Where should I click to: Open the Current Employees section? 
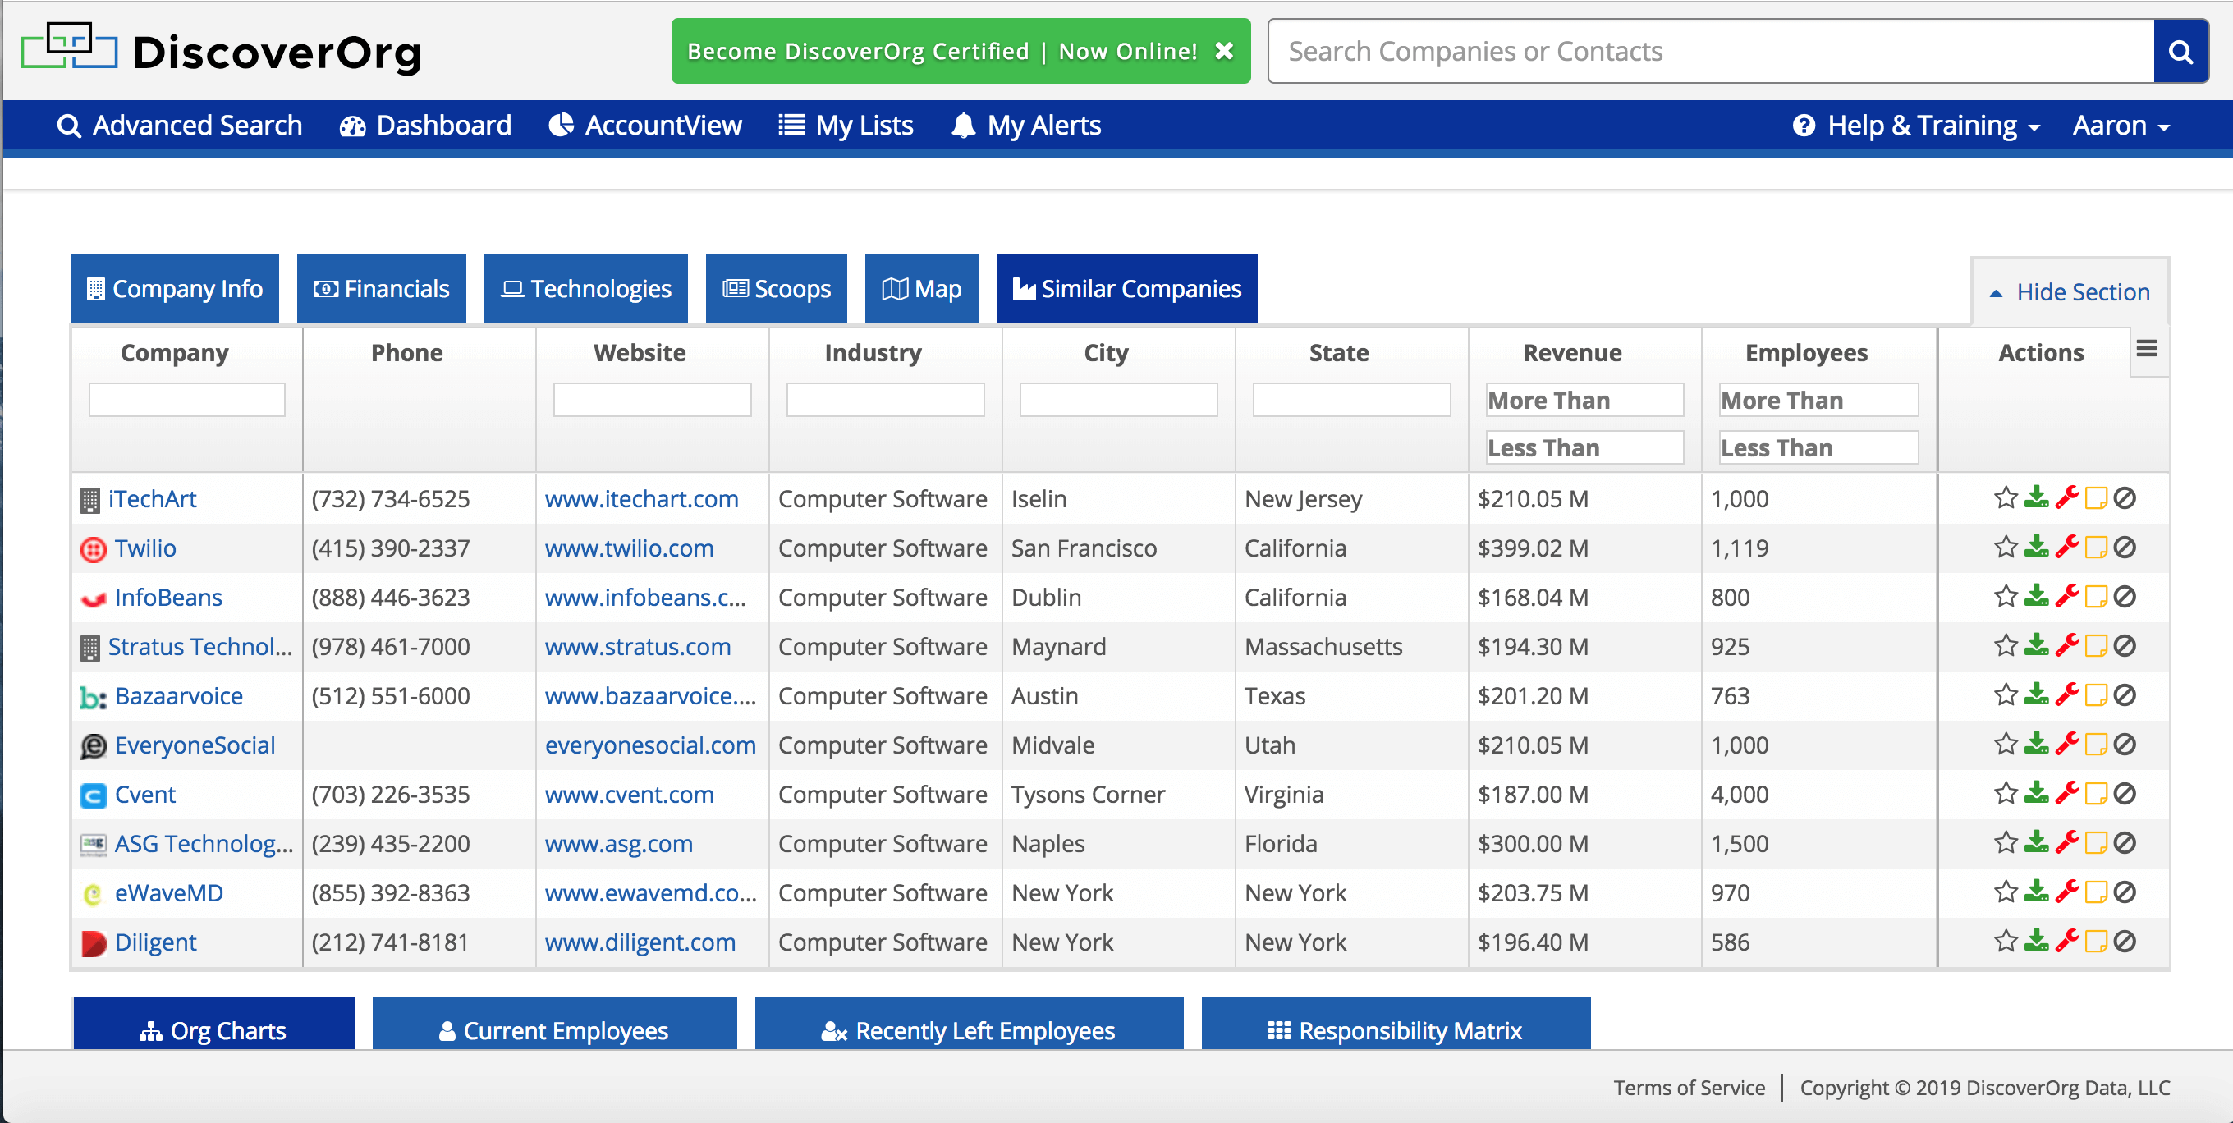pyautogui.click(x=555, y=1025)
